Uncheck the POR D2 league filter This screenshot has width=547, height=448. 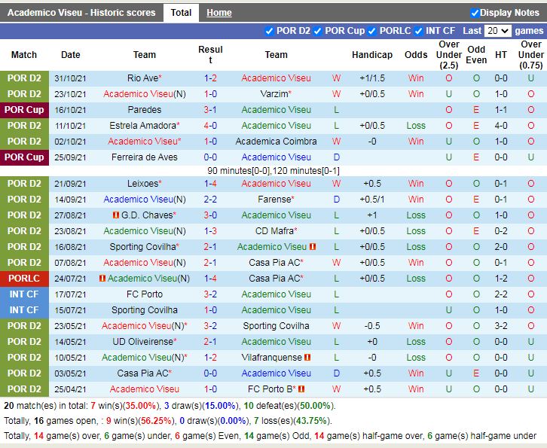click(270, 31)
